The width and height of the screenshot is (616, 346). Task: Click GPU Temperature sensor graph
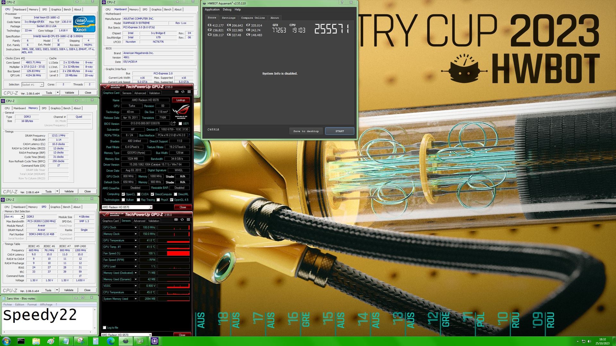coord(174,240)
